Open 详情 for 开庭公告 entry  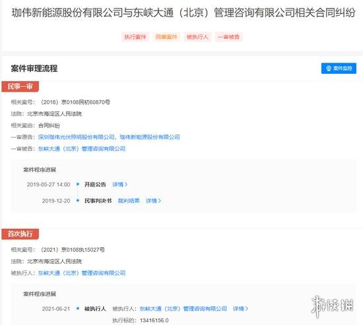click(x=120, y=185)
